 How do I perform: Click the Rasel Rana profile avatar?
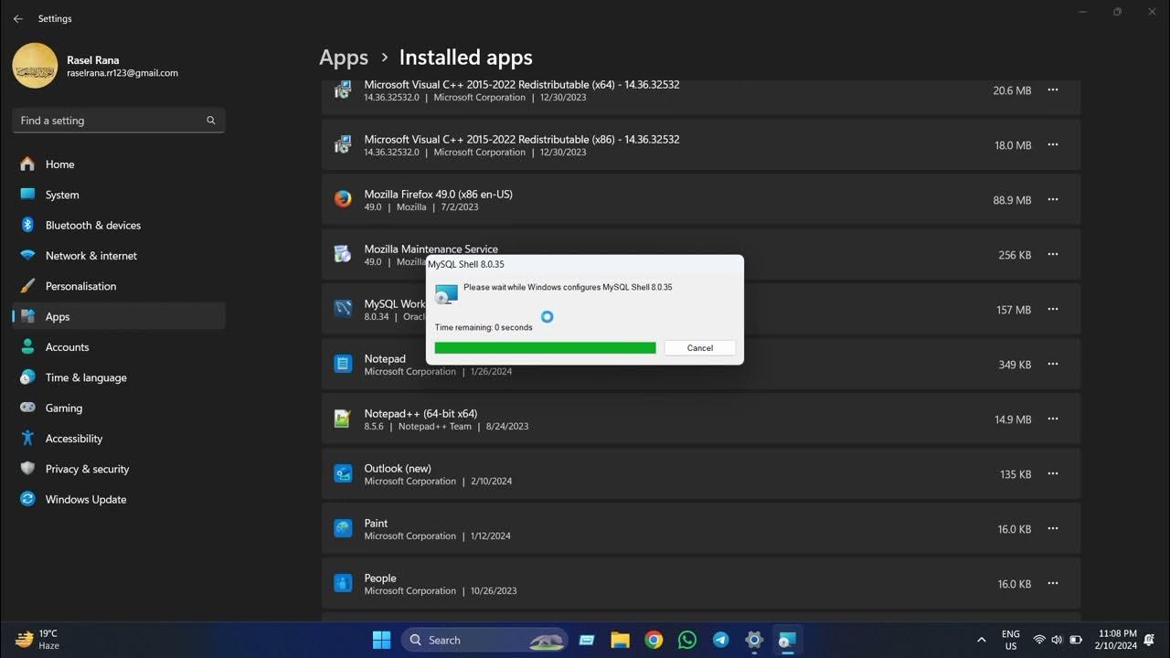click(x=35, y=66)
